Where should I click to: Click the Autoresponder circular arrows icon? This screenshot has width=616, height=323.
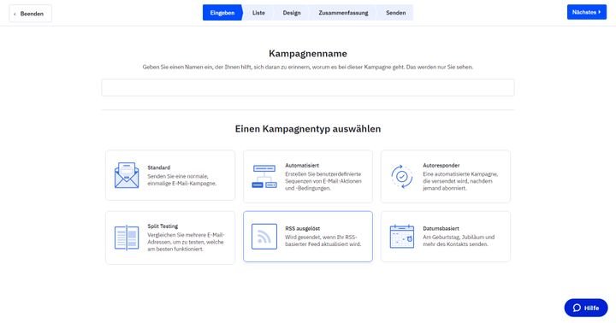402,177
